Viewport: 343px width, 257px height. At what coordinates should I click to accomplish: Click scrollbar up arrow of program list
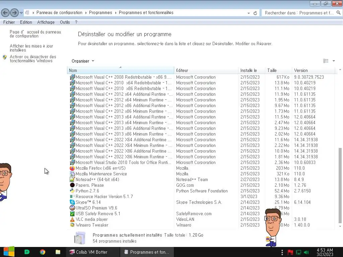coord(340,70)
